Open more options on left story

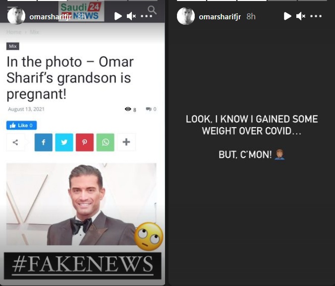[146, 16]
